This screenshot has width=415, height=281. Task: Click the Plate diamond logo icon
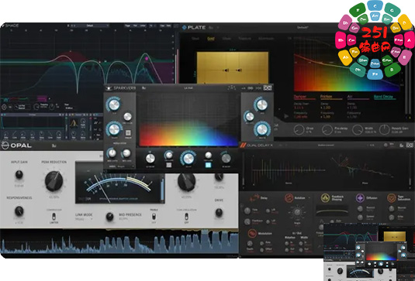tap(184, 27)
